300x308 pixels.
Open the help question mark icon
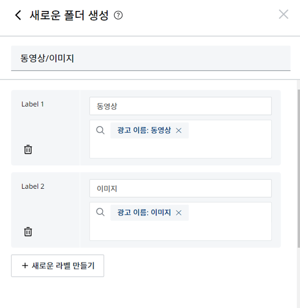pyautogui.click(x=118, y=15)
